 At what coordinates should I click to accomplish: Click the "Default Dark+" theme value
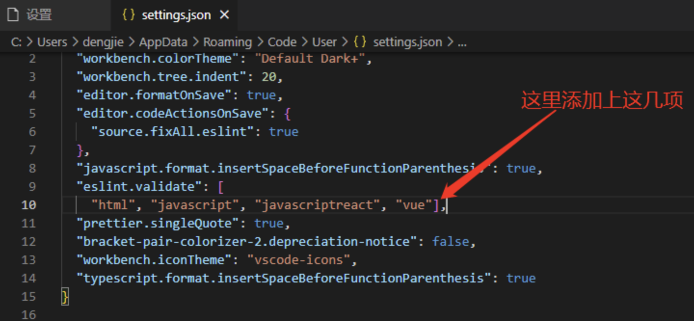(x=310, y=58)
